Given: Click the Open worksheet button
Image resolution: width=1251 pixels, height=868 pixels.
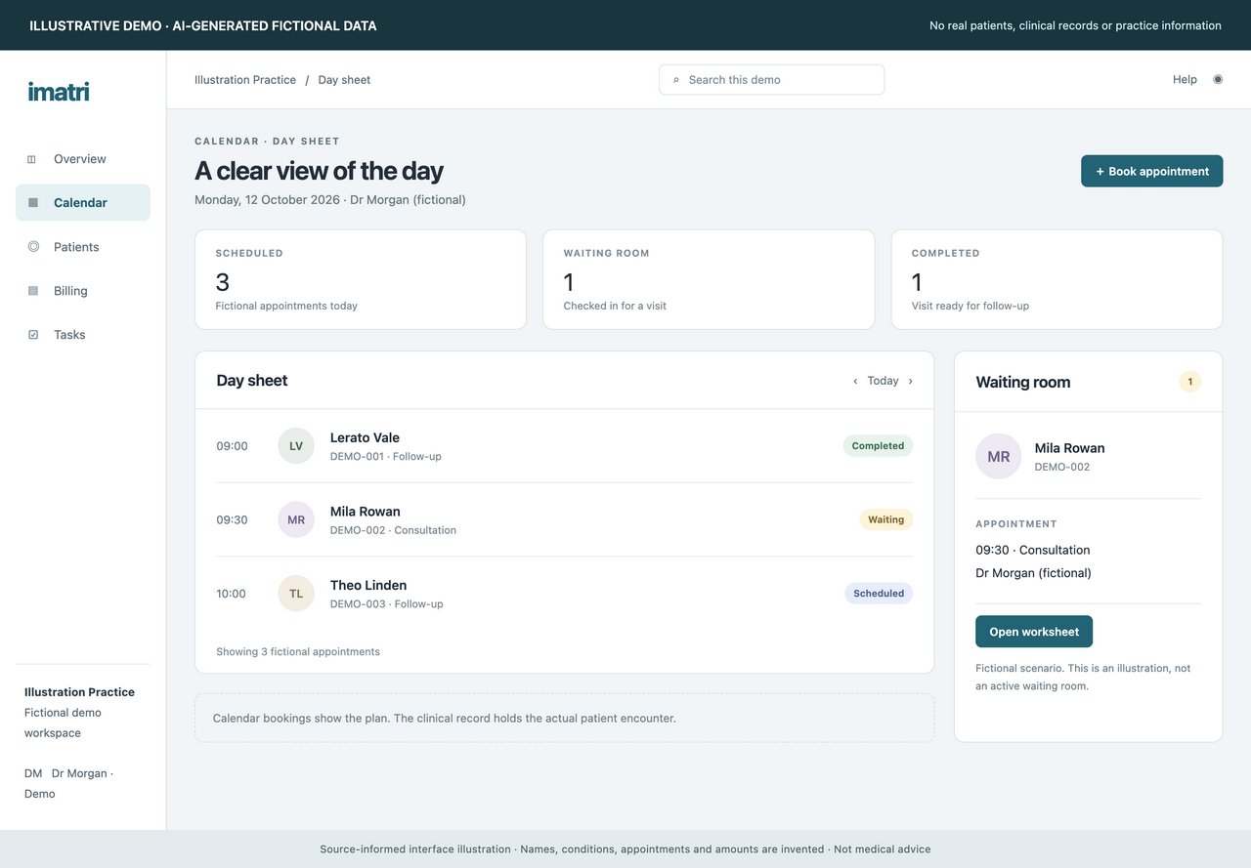Looking at the screenshot, I should 1034,632.
